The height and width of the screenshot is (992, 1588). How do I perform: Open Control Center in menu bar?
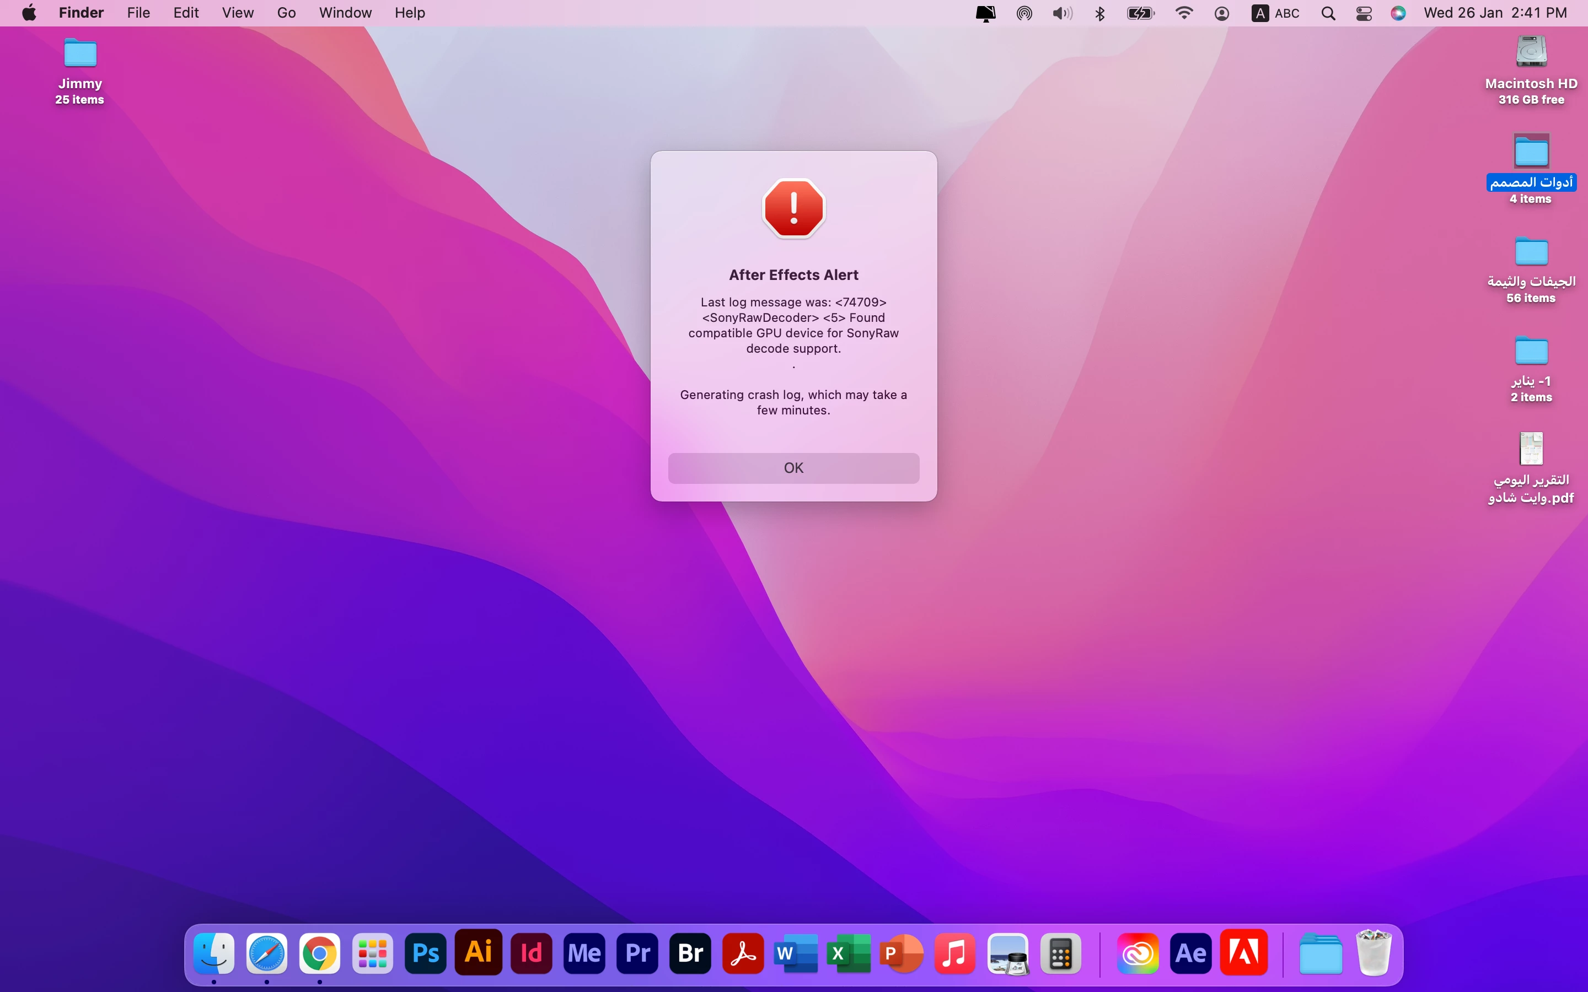coord(1364,13)
